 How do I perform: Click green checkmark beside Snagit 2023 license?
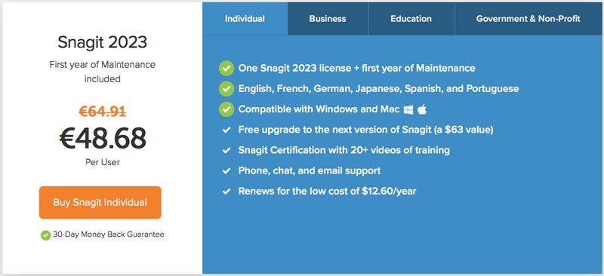[226, 69]
